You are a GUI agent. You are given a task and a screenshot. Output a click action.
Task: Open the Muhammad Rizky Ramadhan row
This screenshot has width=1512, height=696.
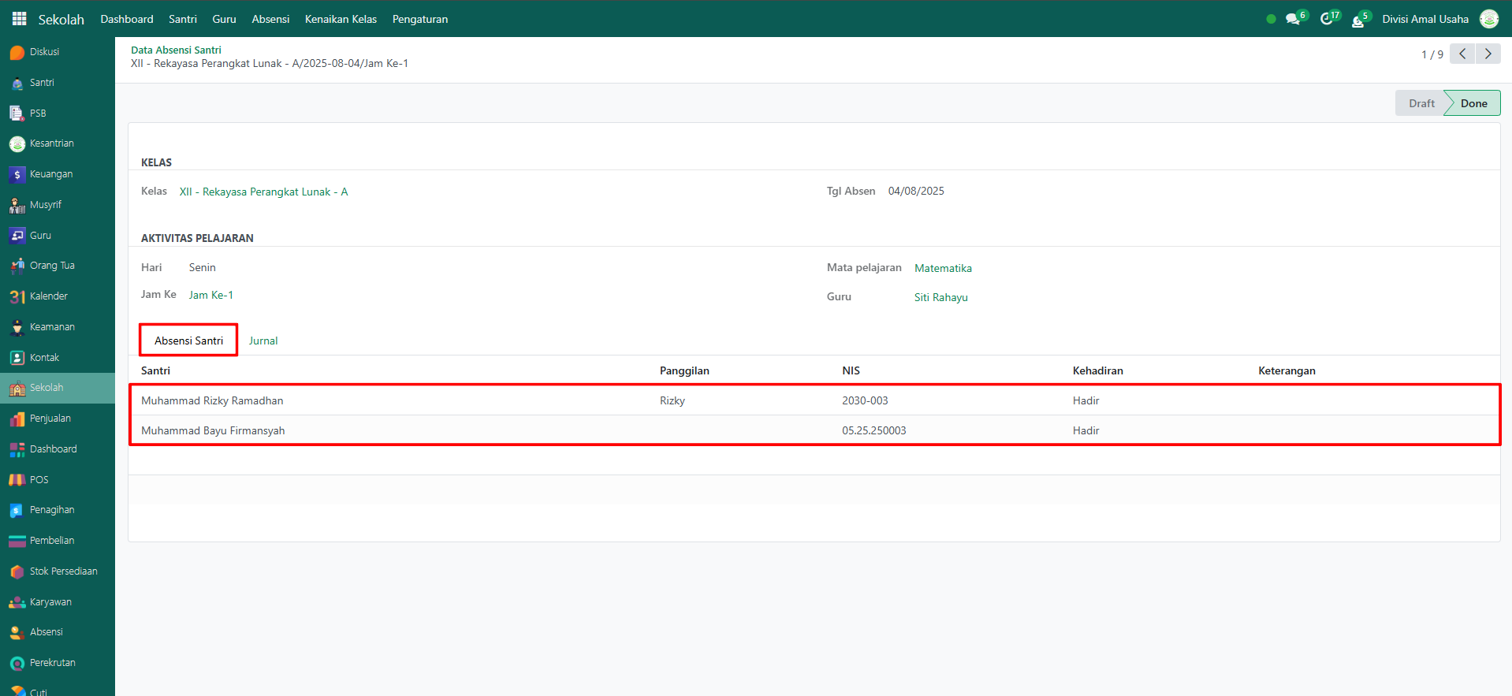click(x=212, y=400)
